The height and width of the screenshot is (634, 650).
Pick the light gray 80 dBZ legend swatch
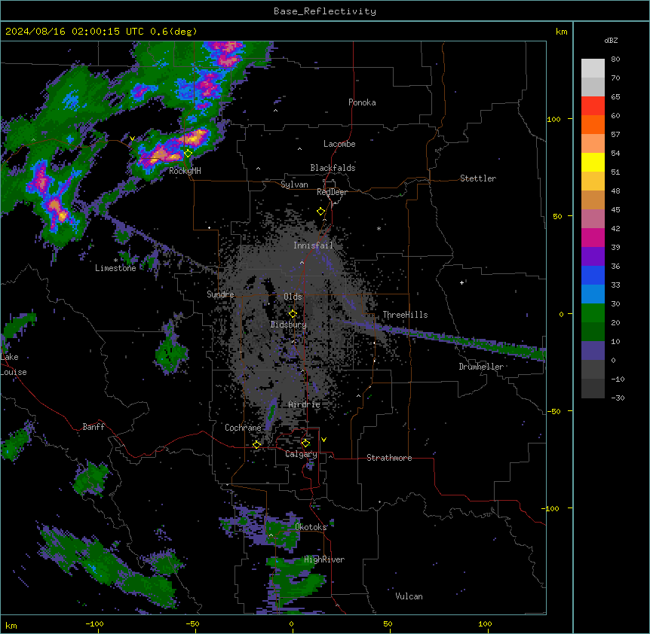[x=593, y=68]
